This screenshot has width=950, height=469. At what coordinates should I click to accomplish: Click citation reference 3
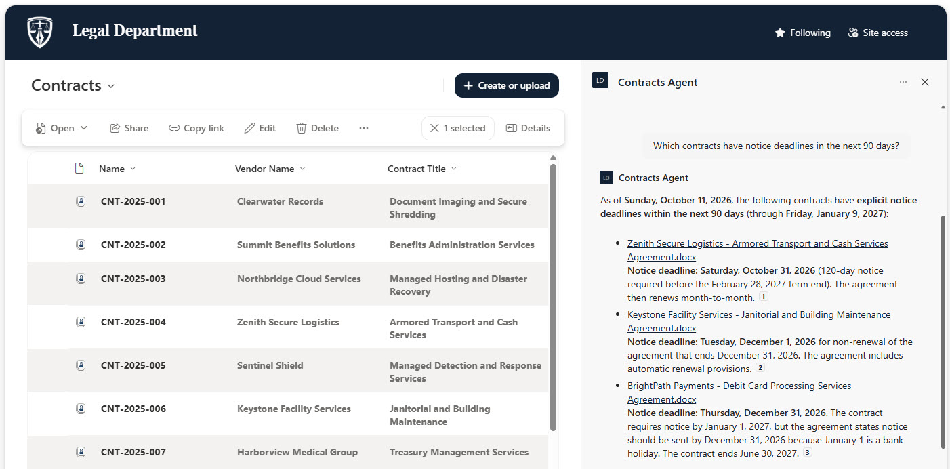point(808,453)
